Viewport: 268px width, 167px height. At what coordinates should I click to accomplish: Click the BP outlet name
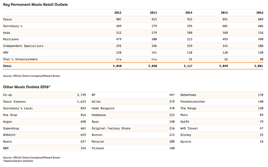coord(93,95)
